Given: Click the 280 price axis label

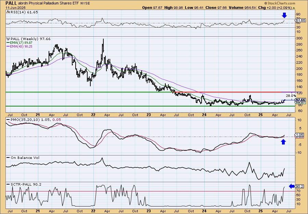Looking at the screenshot, I should click(299, 45).
